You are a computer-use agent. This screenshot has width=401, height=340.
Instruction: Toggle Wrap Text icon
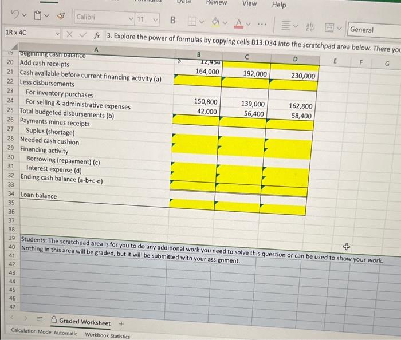point(310,26)
